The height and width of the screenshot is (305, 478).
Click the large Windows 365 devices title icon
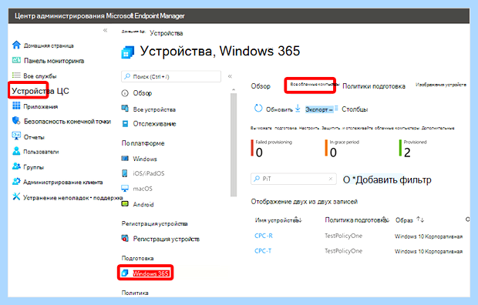(128, 52)
